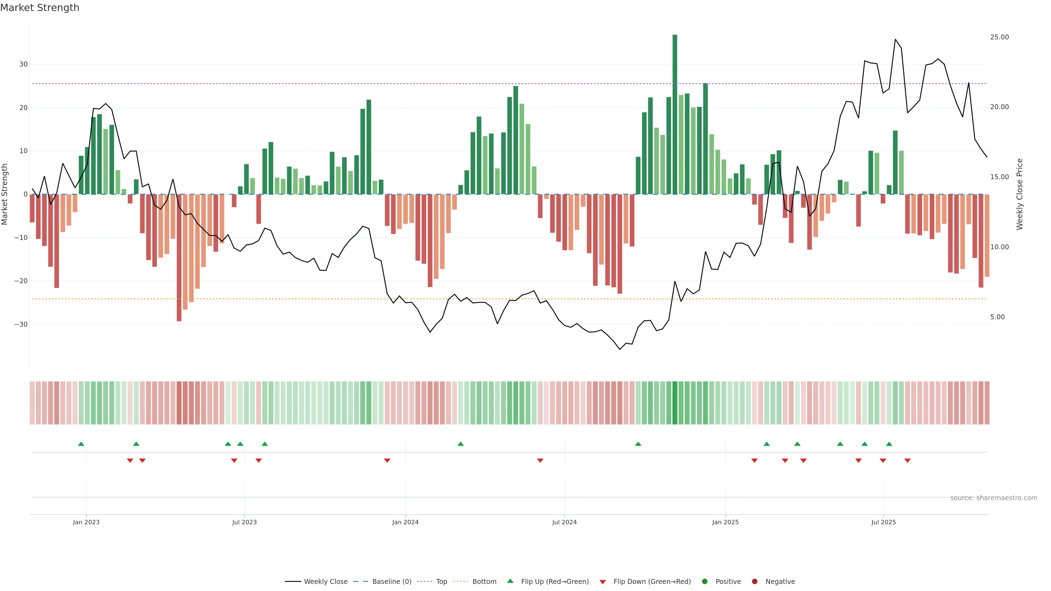Click the tallest green strength bar
1051x591 pixels.
click(x=675, y=114)
